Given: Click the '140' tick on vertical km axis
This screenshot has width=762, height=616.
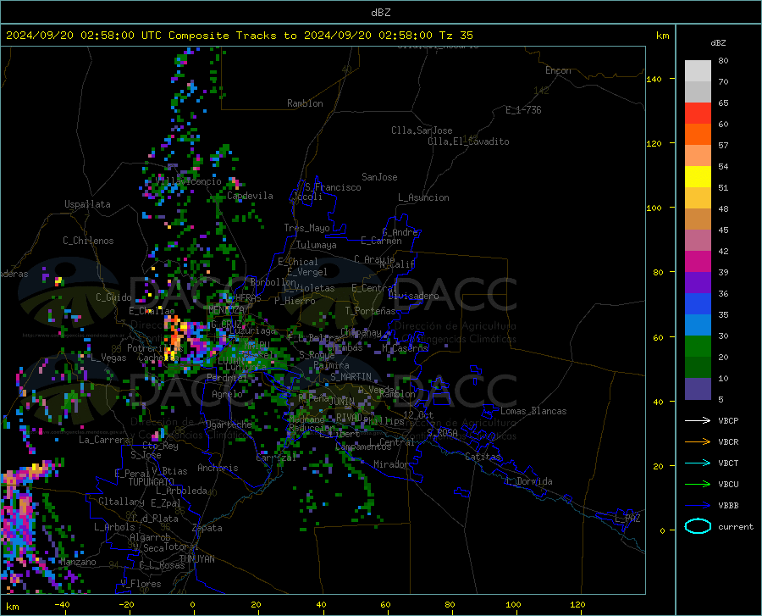Looking at the screenshot, I should [654, 79].
